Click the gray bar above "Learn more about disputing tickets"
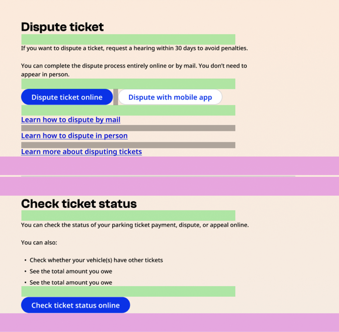Image resolution: width=339 pixels, height=332 pixels. pyautogui.click(x=128, y=145)
